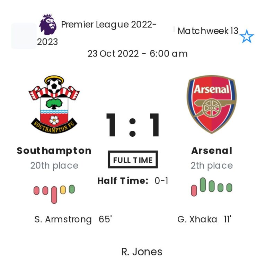Image resolution: width=266 pixels, height=273 pixels.
Task: Select goal scorer G. Xhaka 11'
Action: point(204,219)
